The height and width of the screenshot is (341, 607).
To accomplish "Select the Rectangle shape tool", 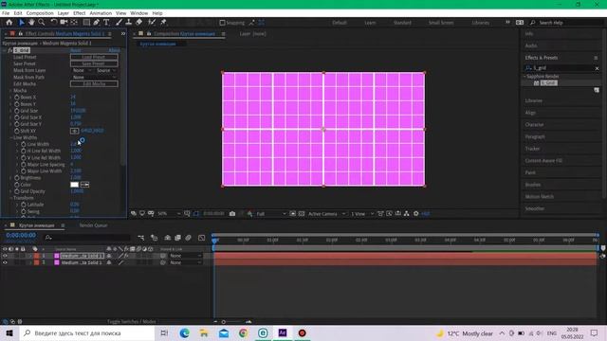I will tap(86, 23).
